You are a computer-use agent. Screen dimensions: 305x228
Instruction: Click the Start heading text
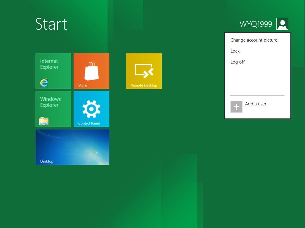click(x=51, y=24)
